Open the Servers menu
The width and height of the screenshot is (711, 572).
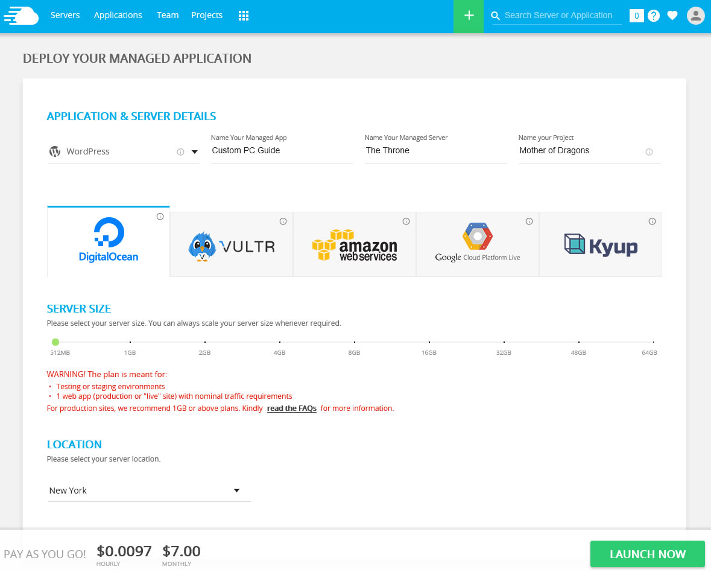click(65, 16)
